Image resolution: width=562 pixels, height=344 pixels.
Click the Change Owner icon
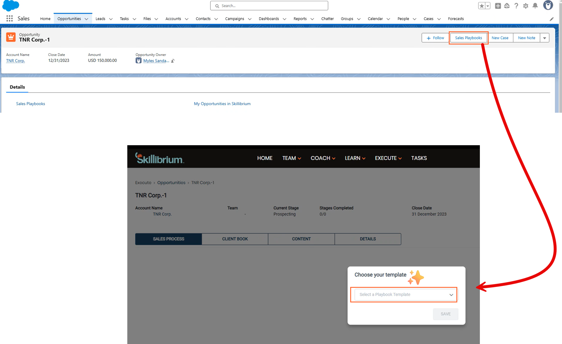[x=173, y=61]
